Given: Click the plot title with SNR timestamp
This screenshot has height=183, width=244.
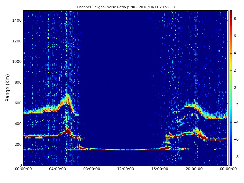Looking at the screenshot, I should tap(126, 7).
